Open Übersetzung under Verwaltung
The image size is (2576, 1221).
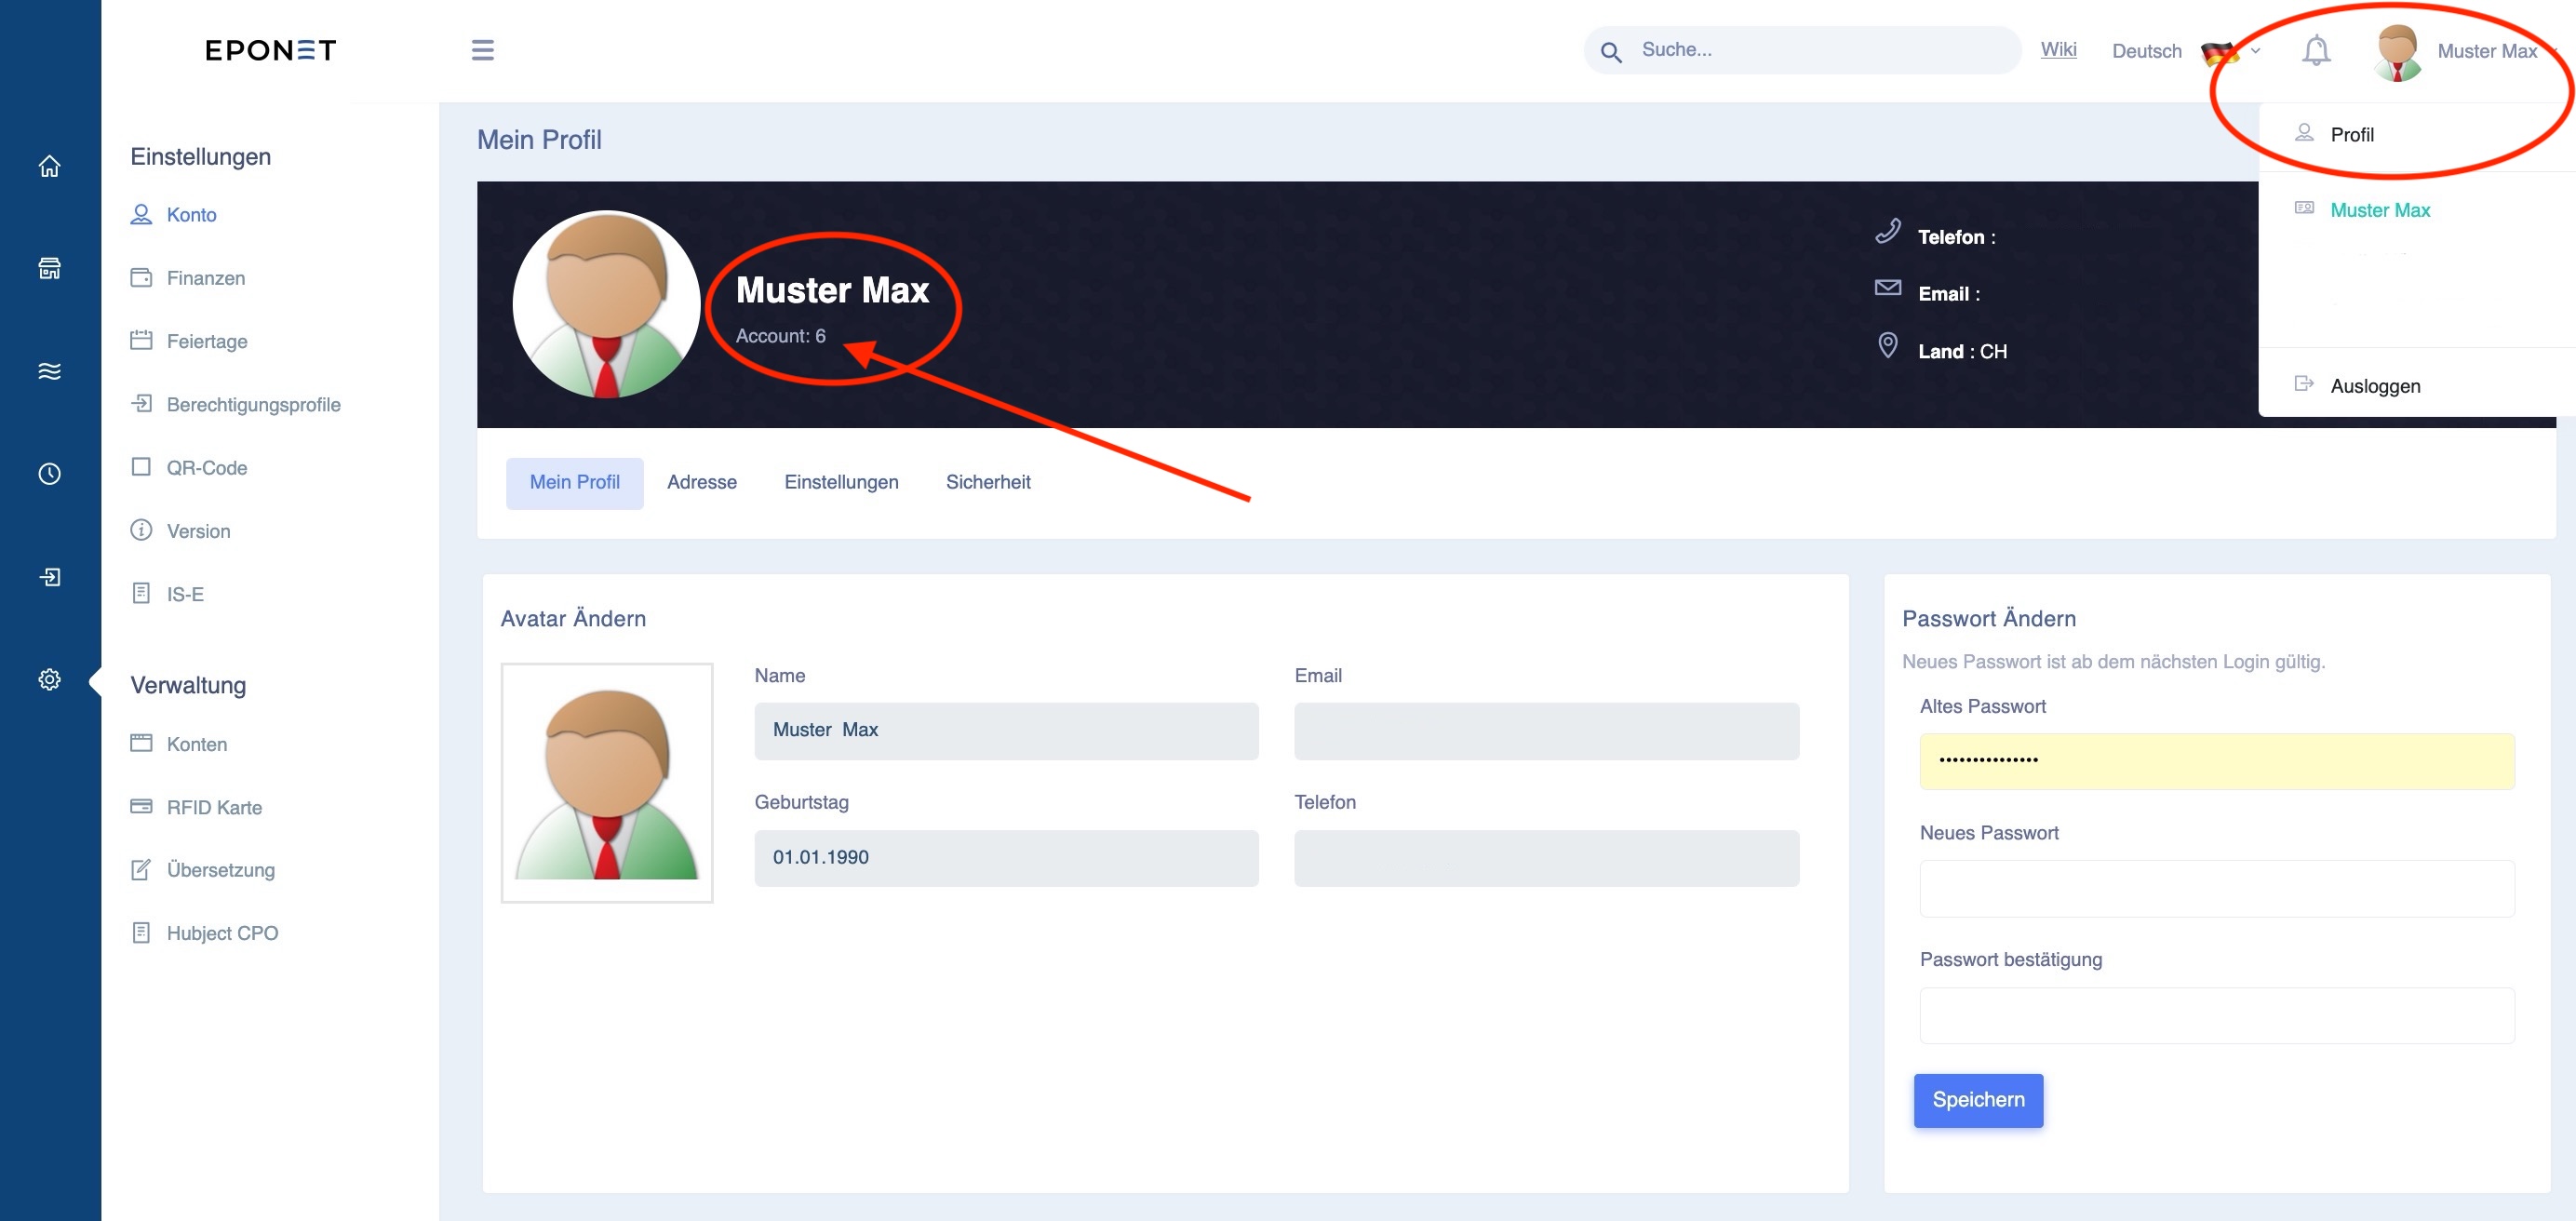[220, 870]
